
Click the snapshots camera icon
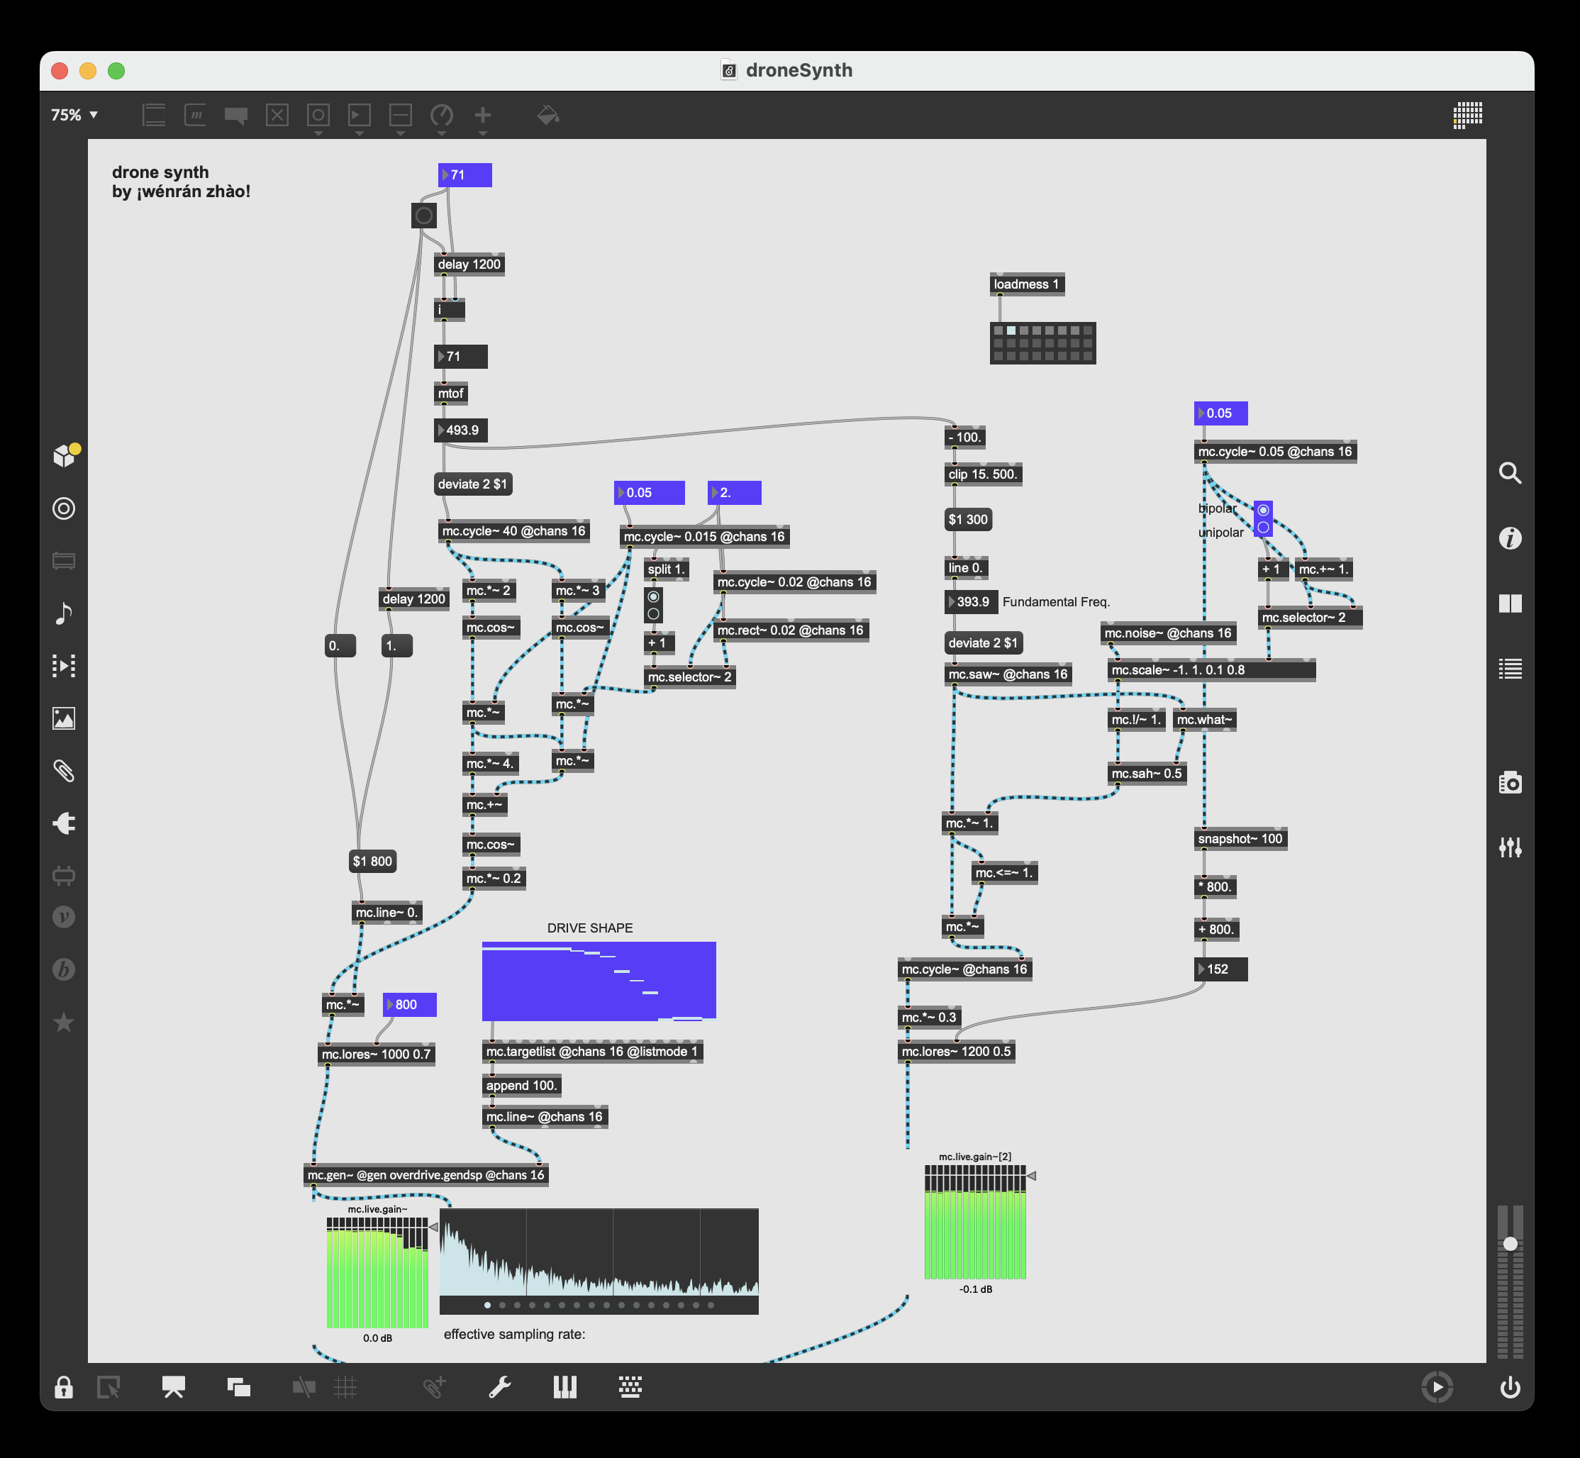pos(1510,783)
